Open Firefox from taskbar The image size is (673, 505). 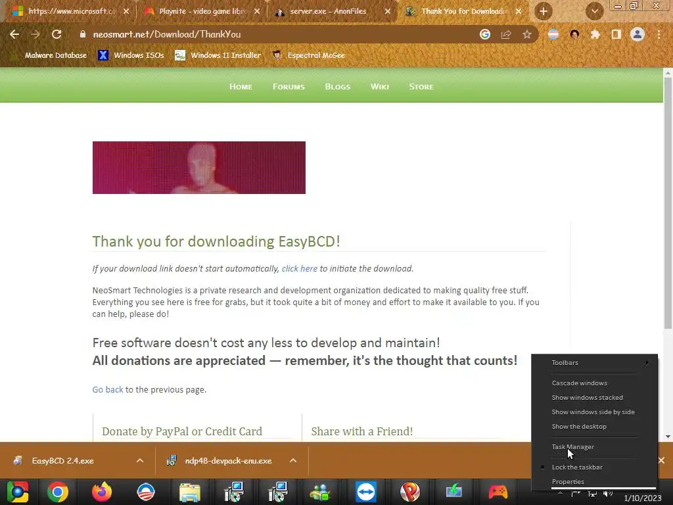point(102,492)
